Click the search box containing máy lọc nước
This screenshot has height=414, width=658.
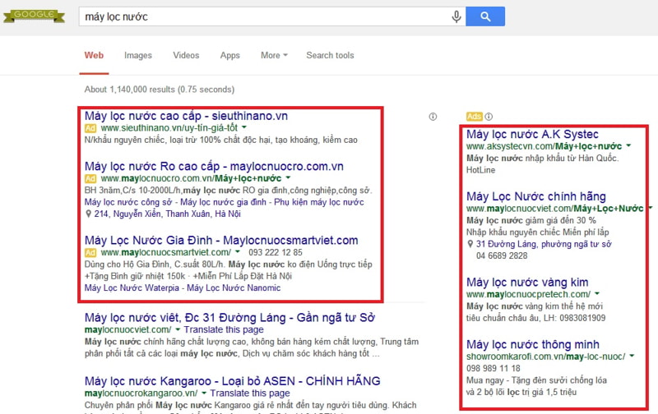(263, 16)
